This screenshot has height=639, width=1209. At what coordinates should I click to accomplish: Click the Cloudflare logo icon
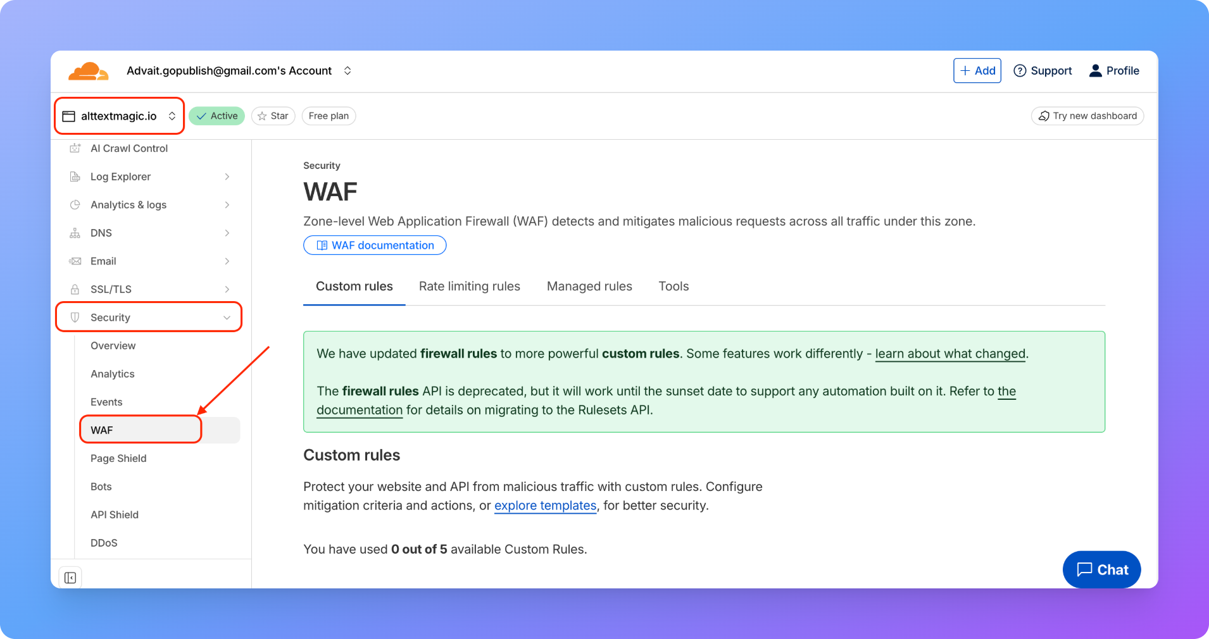point(88,71)
